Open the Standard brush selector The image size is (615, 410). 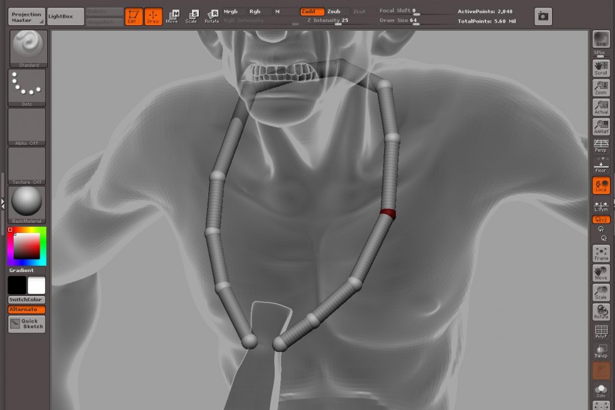point(27,48)
